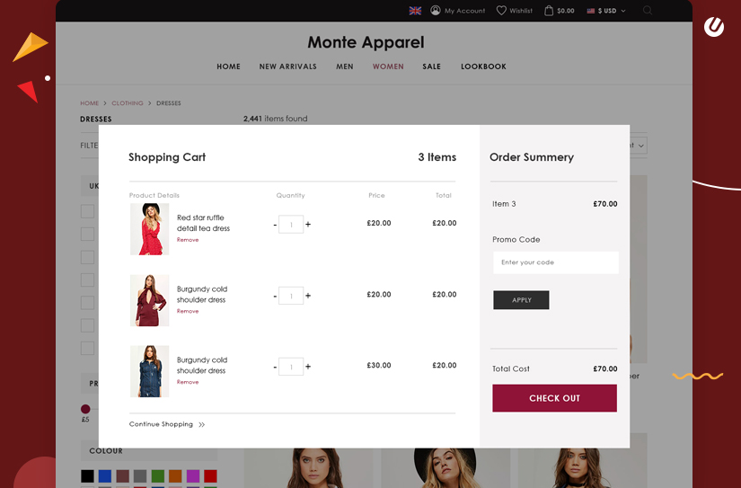Select the blue colour swatch
The height and width of the screenshot is (488, 741).
pos(105,476)
